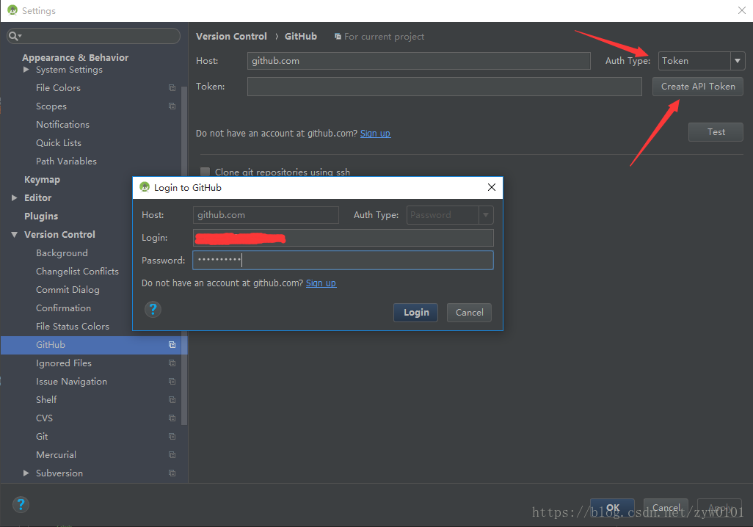Click the Create API Token button
Viewport: 753px width, 527px height.
point(698,87)
